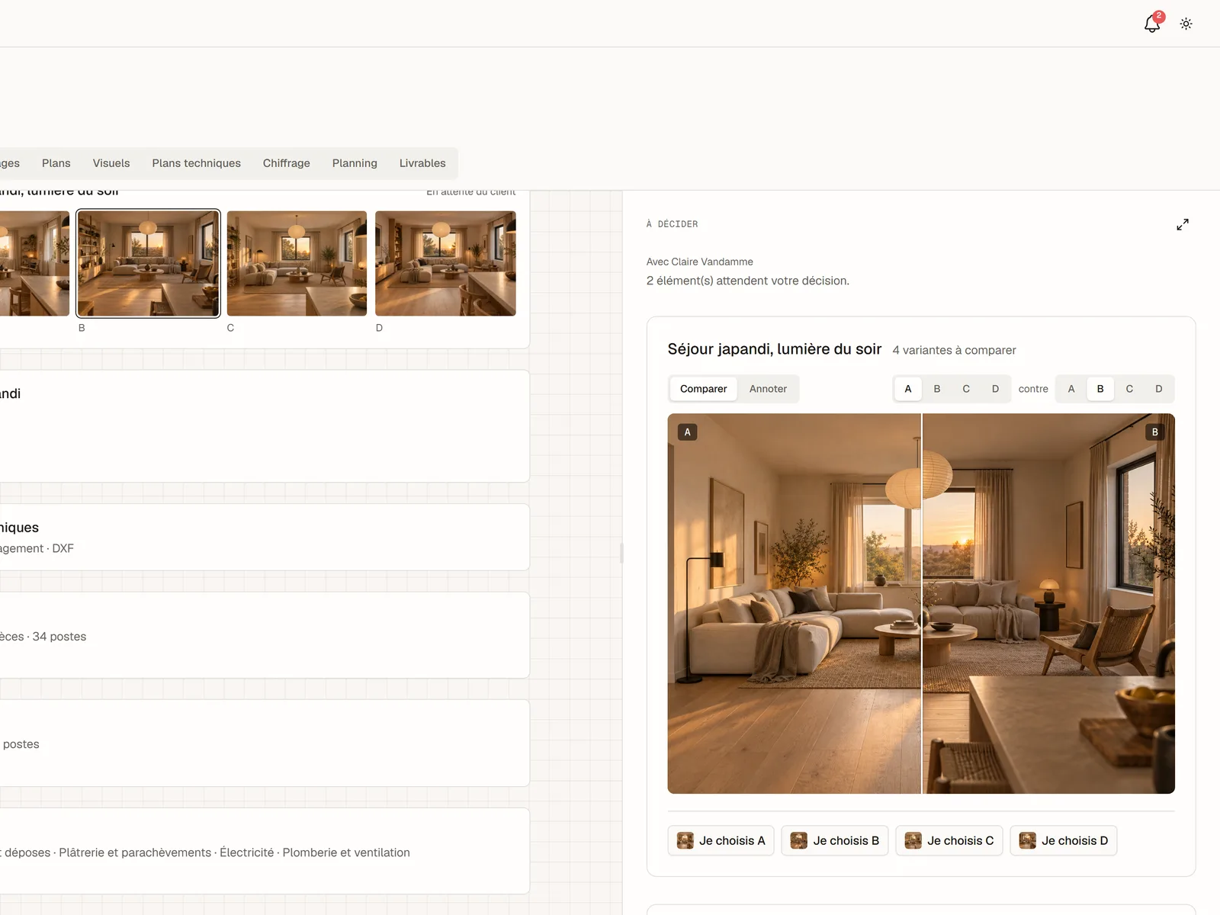Set right comparison side (after contre) to D
This screenshot has width=1220, height=915.
click(x=1158, y=389)
